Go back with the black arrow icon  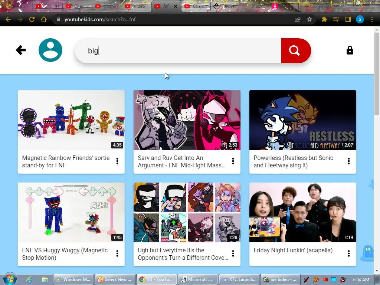(x=21, y=50)
